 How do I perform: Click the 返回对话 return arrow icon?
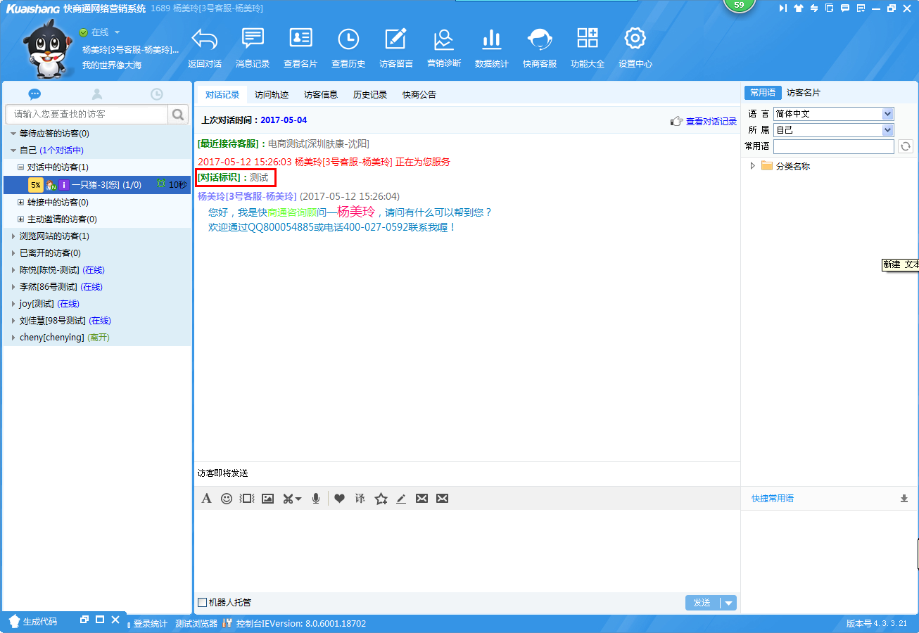coord(205,40)
